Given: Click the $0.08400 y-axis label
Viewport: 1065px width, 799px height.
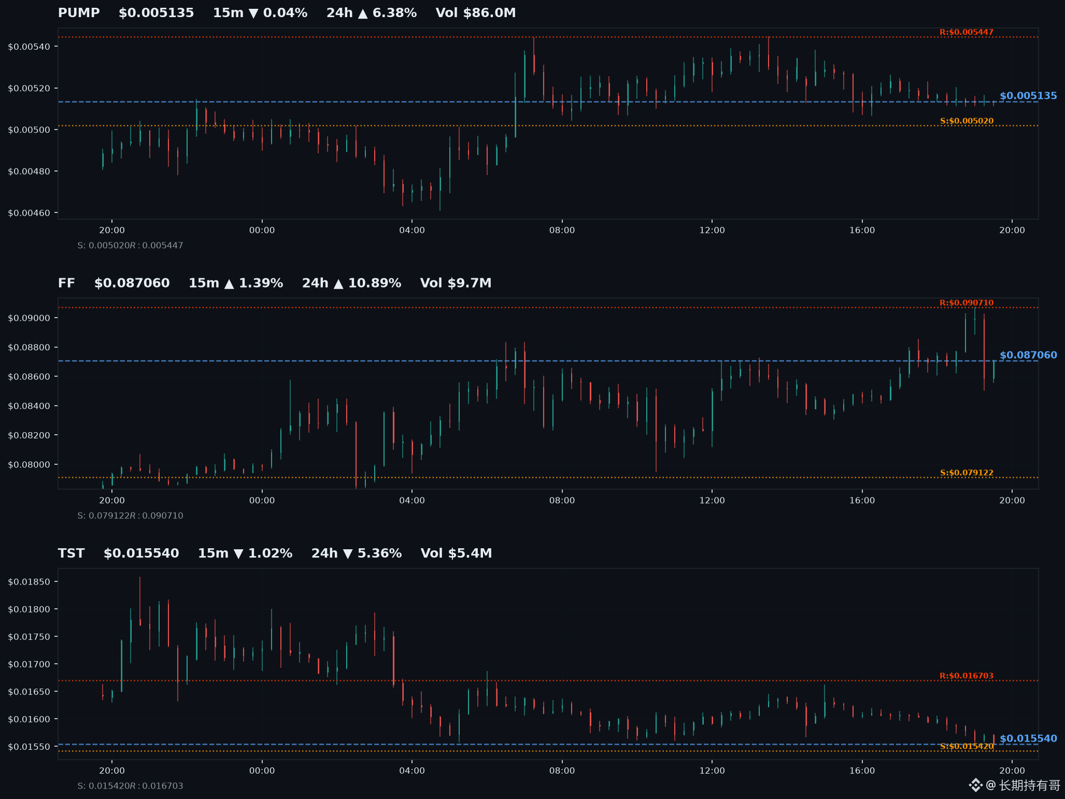Looking at the screenshot, I should [x=30, y=406].
